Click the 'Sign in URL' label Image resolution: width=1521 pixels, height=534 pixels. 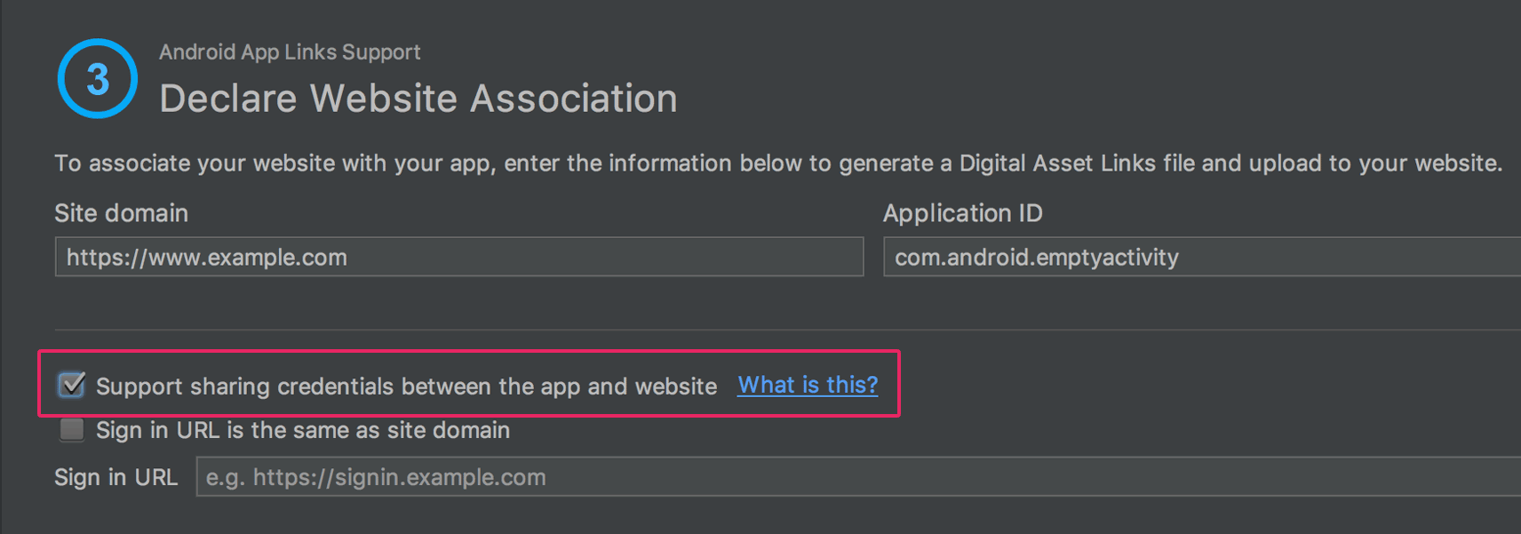(x=115, y=477)
